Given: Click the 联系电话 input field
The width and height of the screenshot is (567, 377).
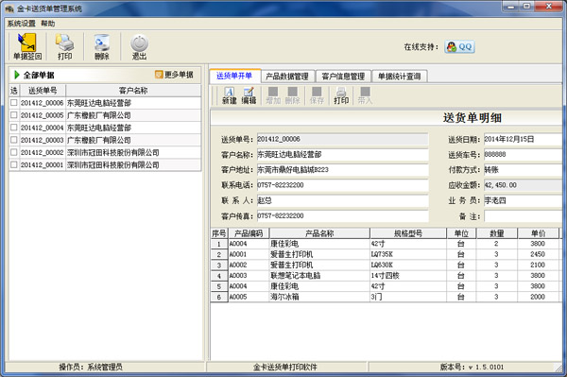Looking at the screenshot, I should (x=342, y=185).
